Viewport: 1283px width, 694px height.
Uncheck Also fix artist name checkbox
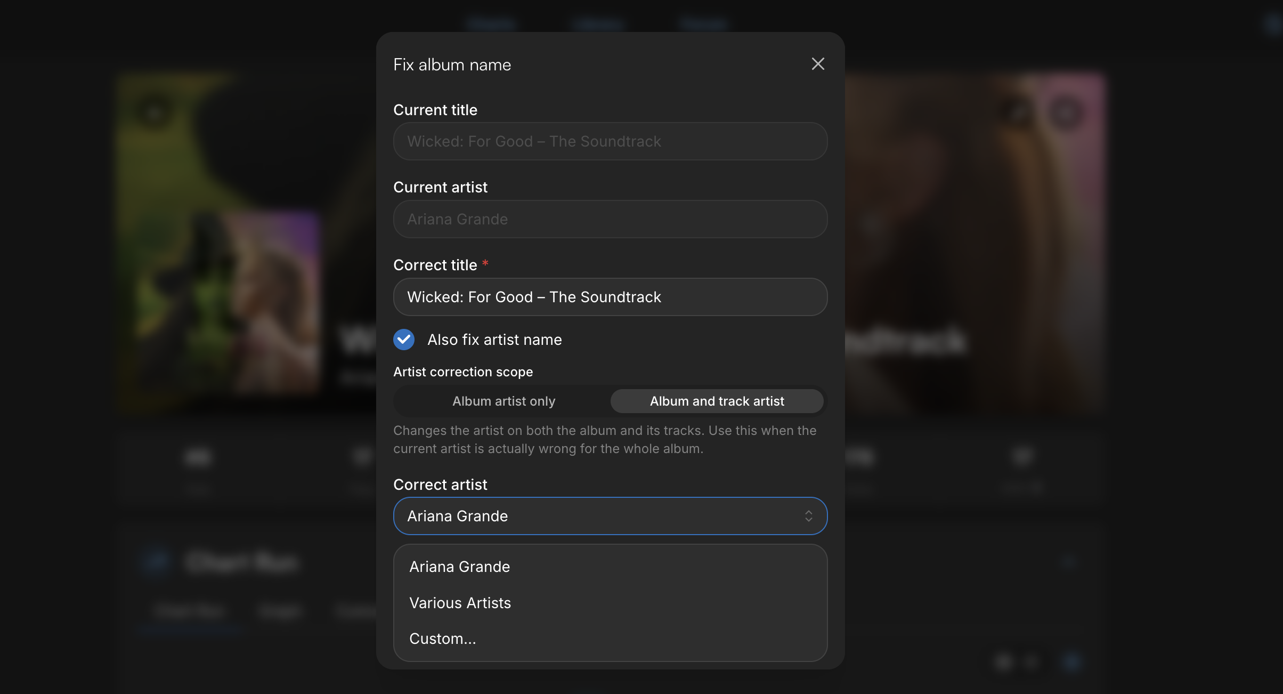point(404,340)
